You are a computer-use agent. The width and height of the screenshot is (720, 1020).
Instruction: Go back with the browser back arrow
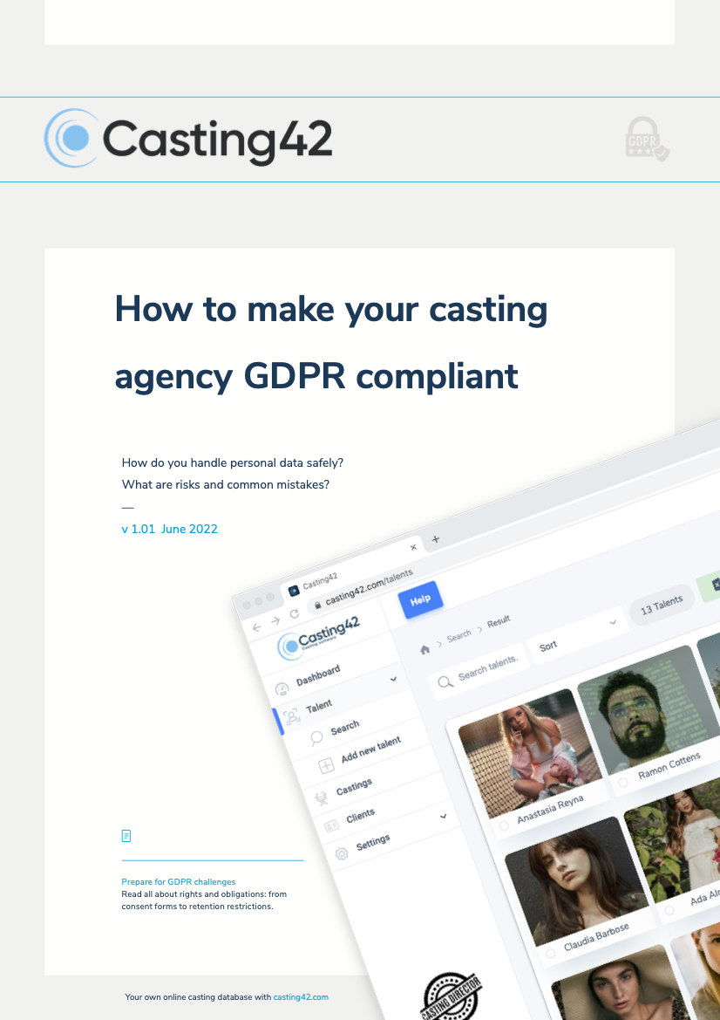tap(256, 627)
